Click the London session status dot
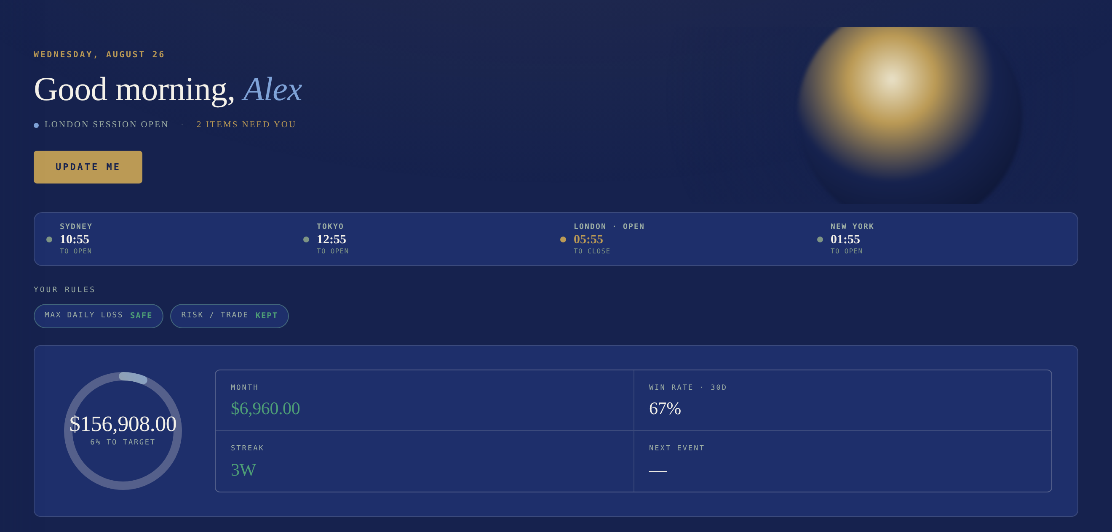This screenshot has width=1112, height=532. click(x=563, y=239)
